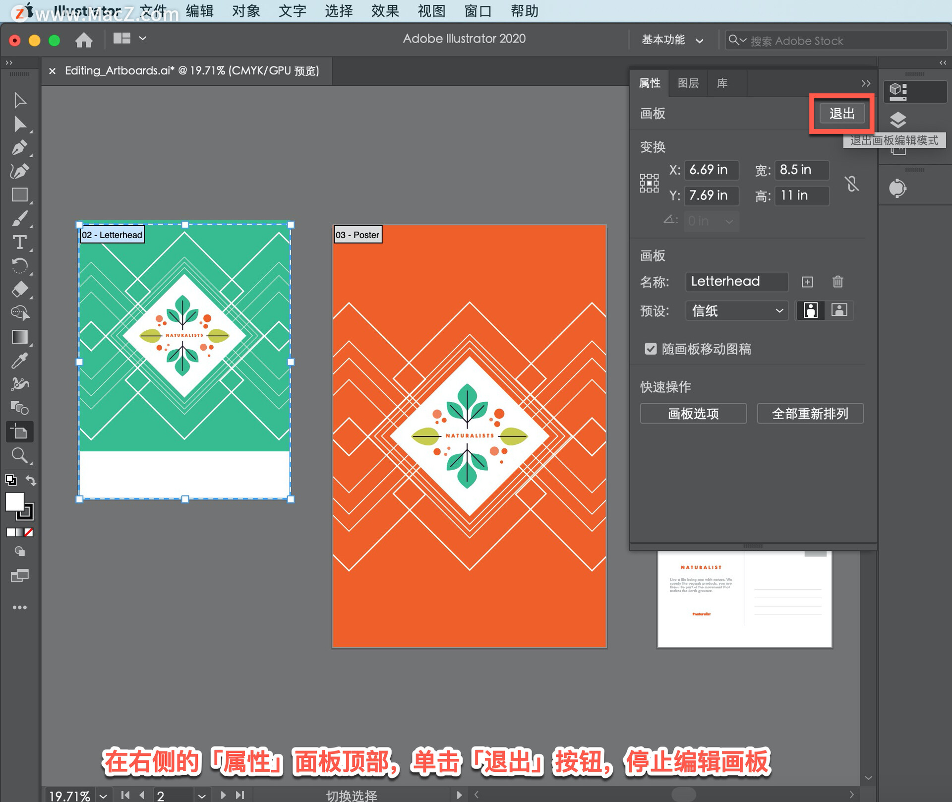Select the Eyedropper tool
Image resolution: width=952 pixels, height=802 pixels.
[x=19, y=361]
